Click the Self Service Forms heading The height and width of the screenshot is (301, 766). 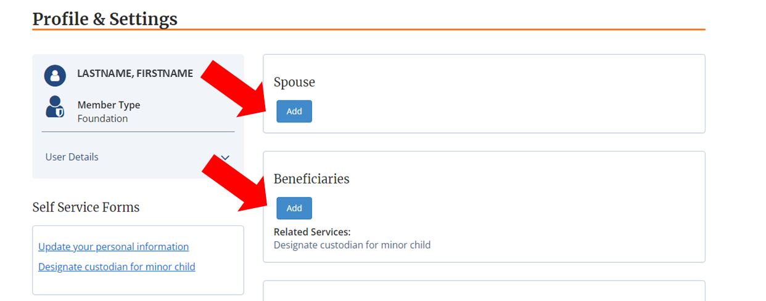tap(86, 207)
